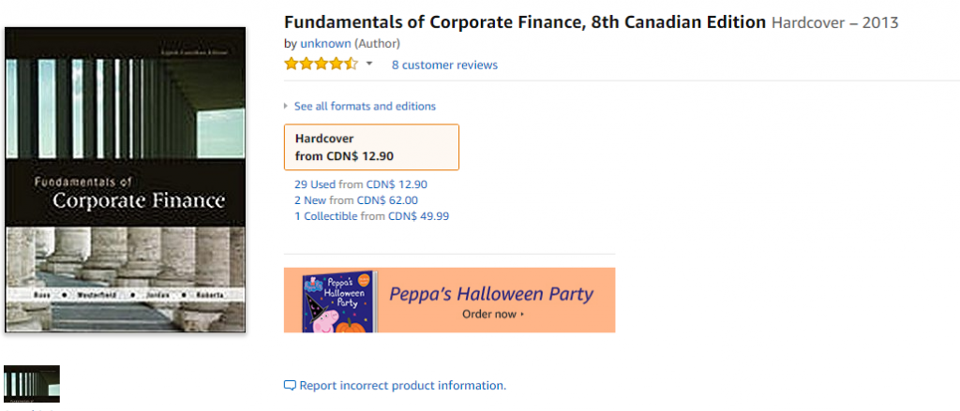The height and width of the screenshot is (411, 960).
Task: Click used price CDN$ 12.90 link
Action: 397,184
